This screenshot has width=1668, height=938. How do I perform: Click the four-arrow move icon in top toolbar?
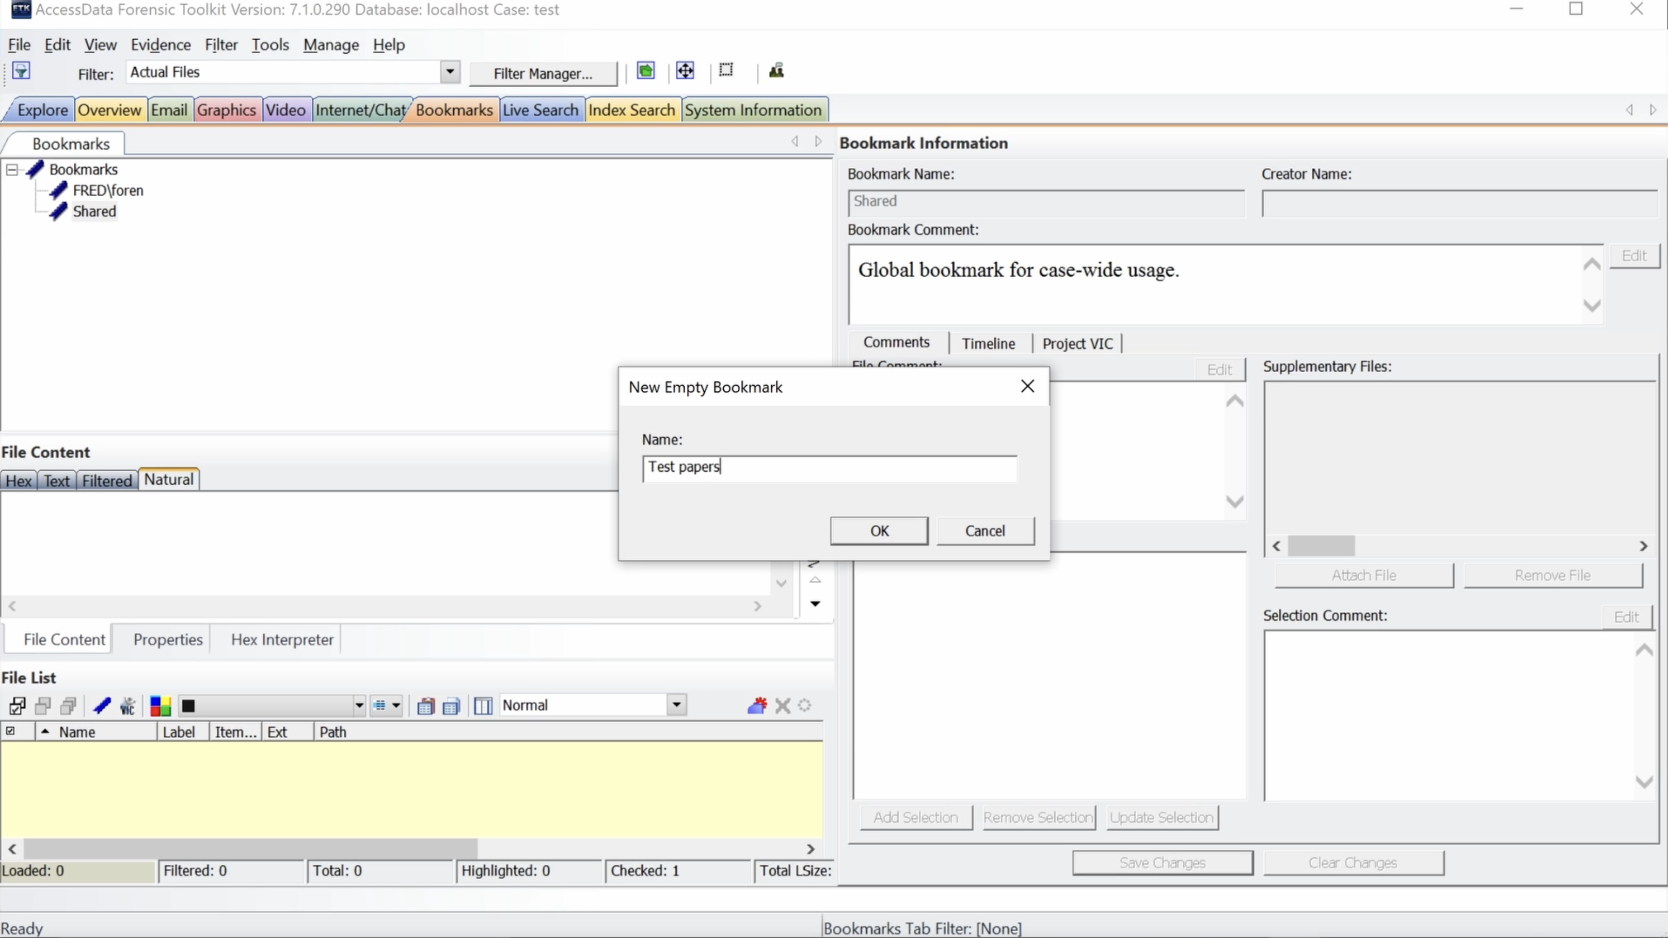[685, 71]
